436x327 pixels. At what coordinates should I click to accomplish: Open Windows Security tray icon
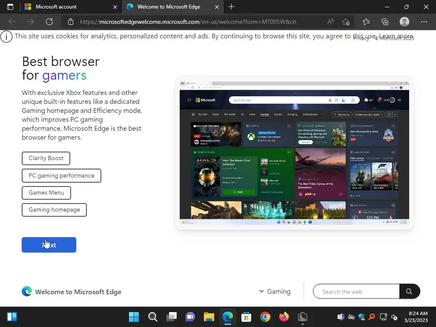coord(362,317)
